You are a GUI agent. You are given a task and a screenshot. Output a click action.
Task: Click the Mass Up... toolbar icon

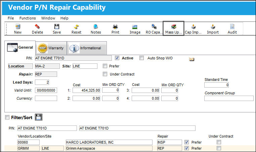174,27
